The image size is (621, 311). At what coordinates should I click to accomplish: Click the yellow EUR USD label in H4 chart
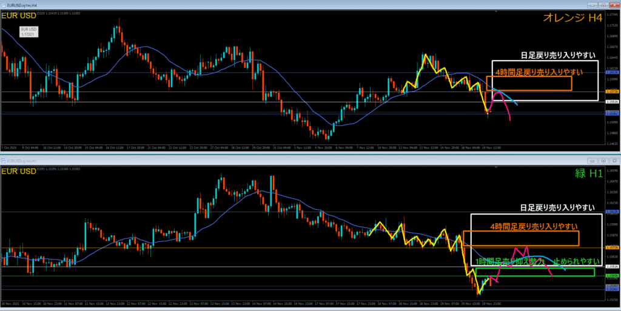pos(19,15)
